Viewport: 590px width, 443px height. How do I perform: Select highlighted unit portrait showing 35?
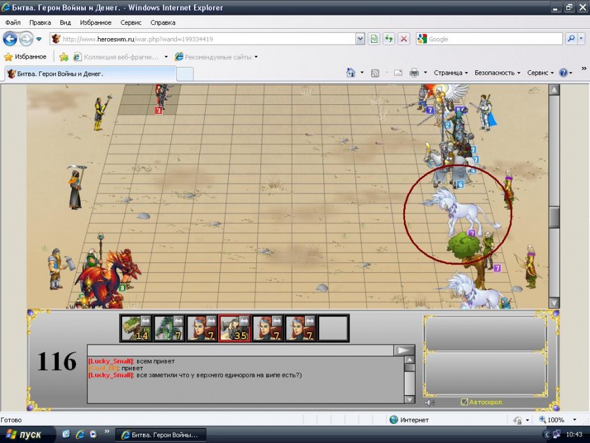235,328
